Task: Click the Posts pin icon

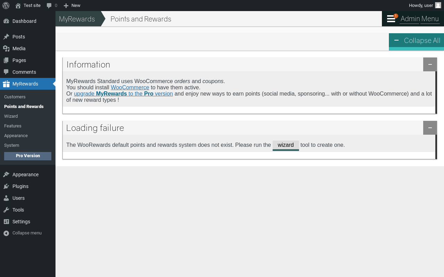Action: [6, 37]
